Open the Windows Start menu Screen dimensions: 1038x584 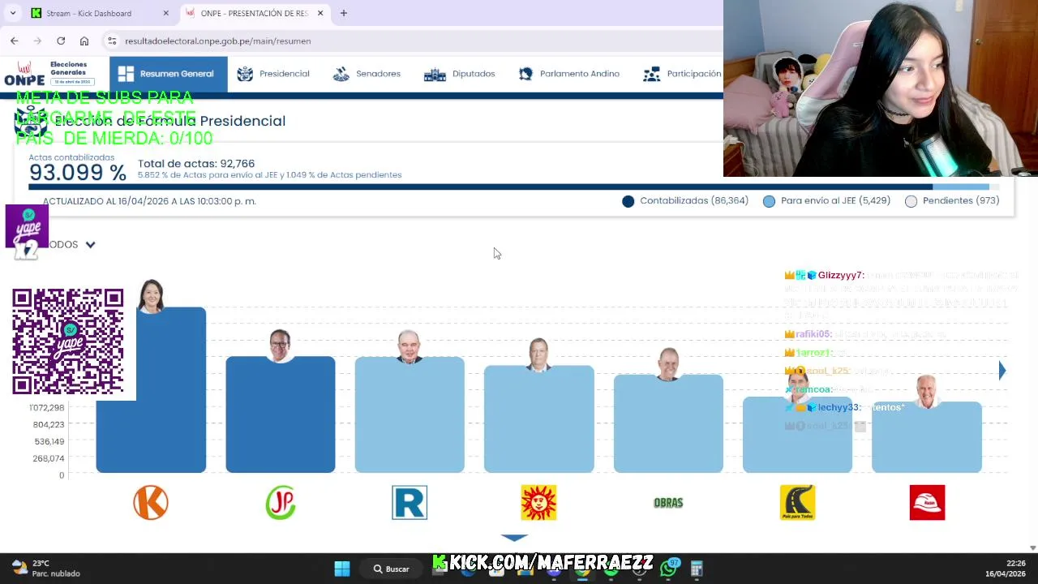342,569
